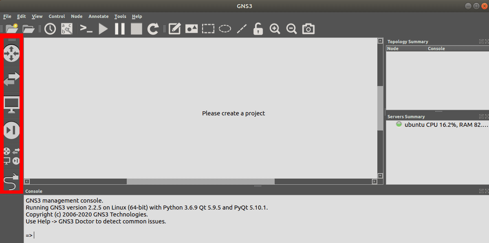
Task: Suspend all nodes with the pause icon
Action: 120,29
